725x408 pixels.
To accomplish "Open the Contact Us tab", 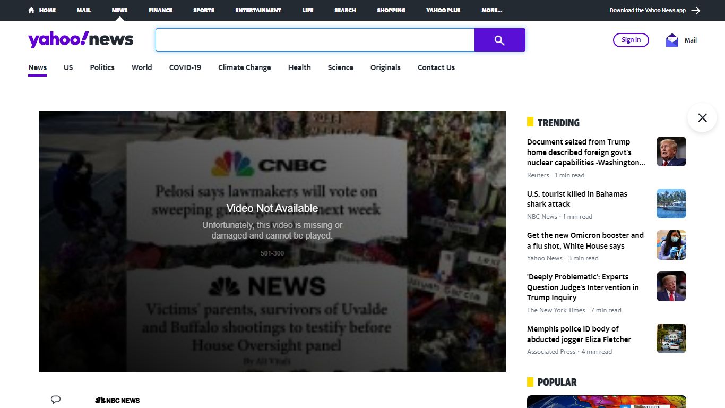I will [436, 67].
